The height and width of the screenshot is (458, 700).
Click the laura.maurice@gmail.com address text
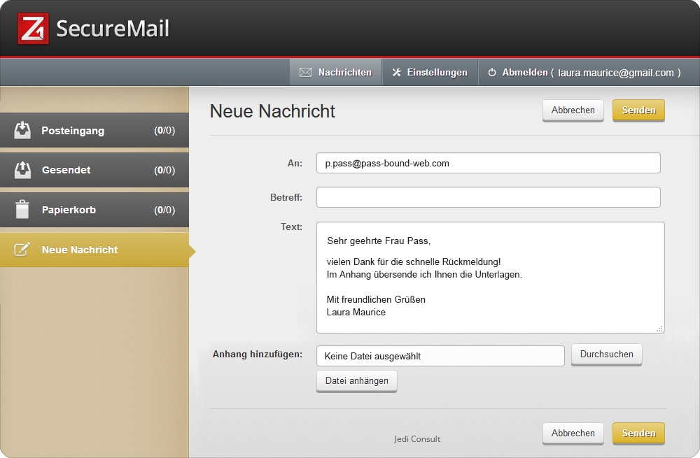(x=616, y=73)
